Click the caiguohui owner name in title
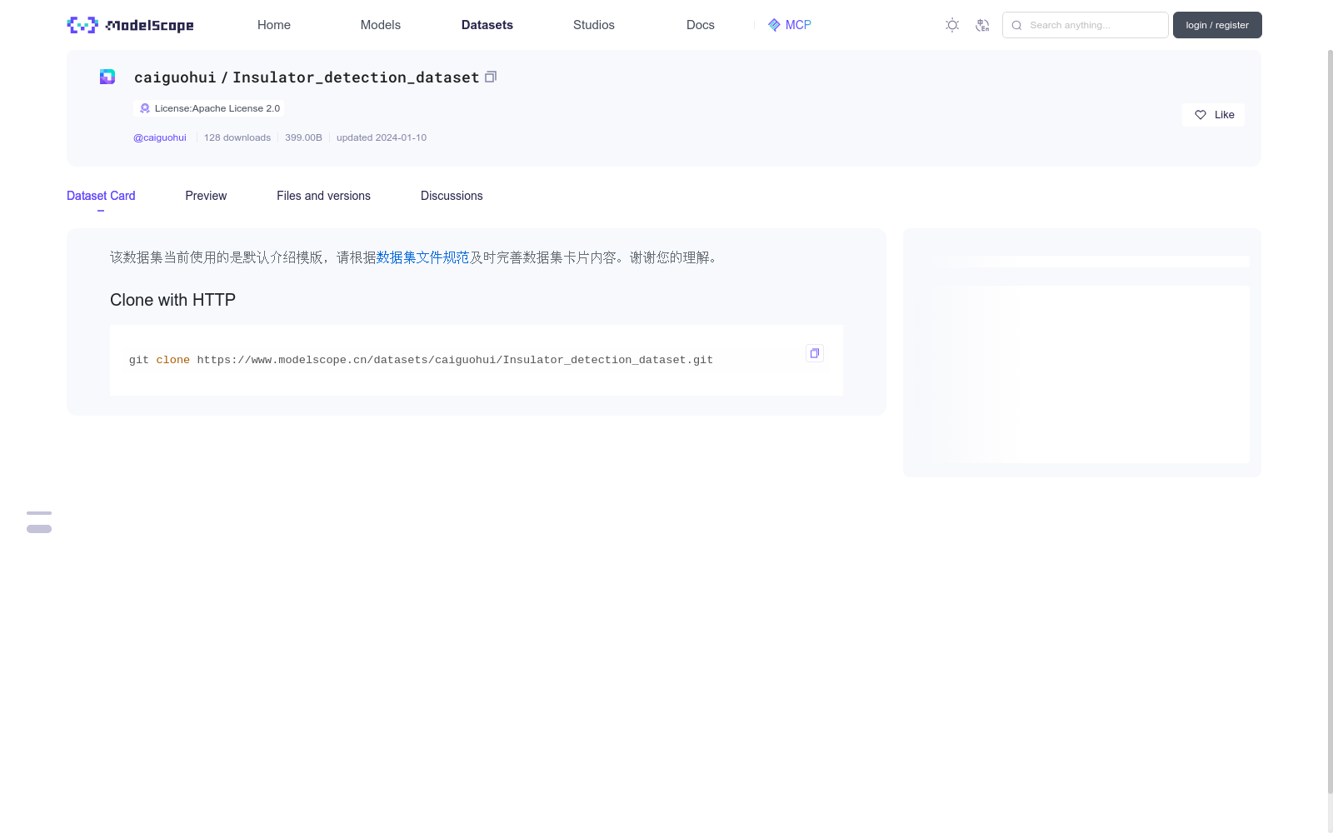 175,77
